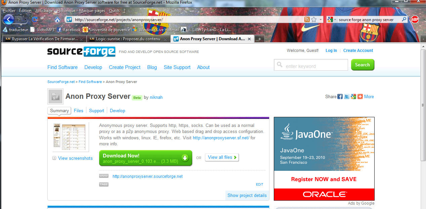Screen dimensions: 426x209
Task: Click the RSS feed icon in address bar
Action: point(307,19)
